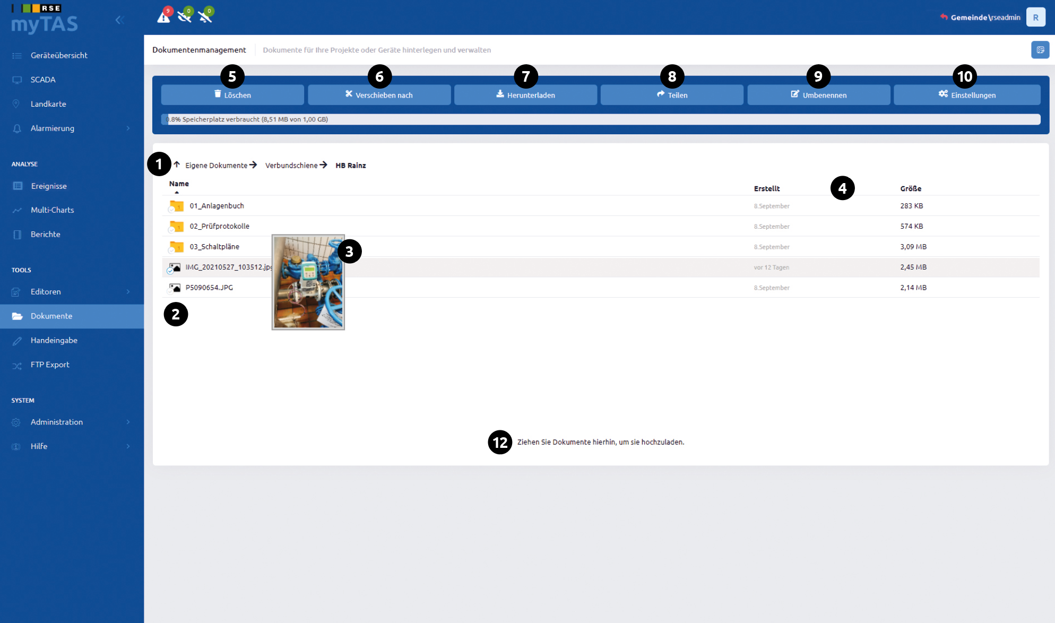The width and height of the screenshot is (1055, 623).
Task: Collapse the sidebar with double chevron icon
Action: pos(119,20)
